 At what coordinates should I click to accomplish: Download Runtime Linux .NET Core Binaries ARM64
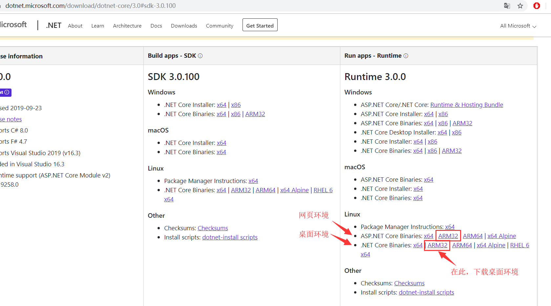[x=462, y=245]
